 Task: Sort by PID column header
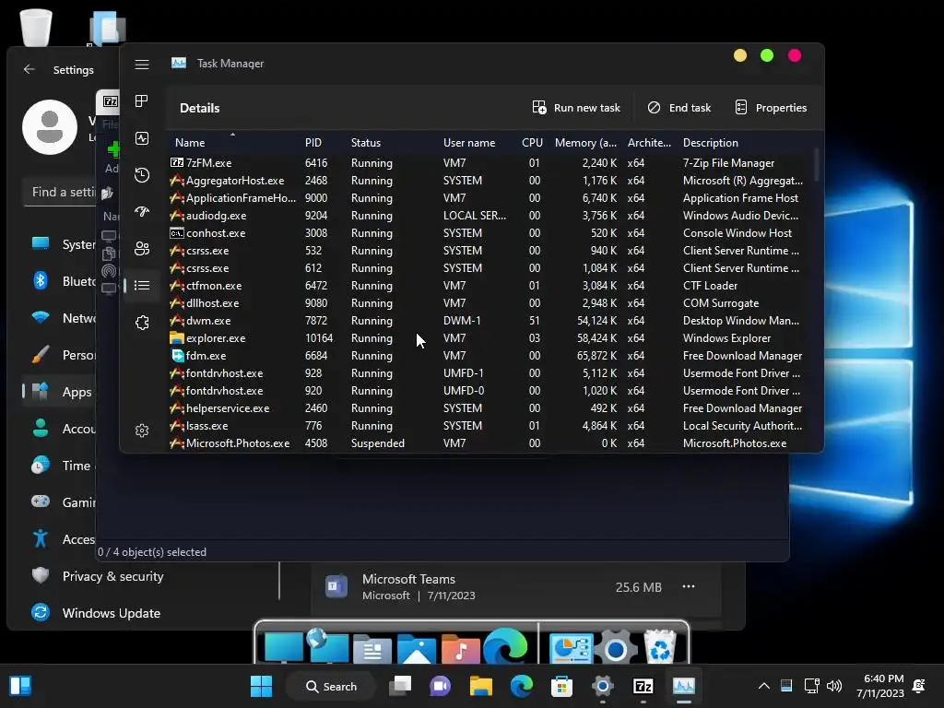313,143
